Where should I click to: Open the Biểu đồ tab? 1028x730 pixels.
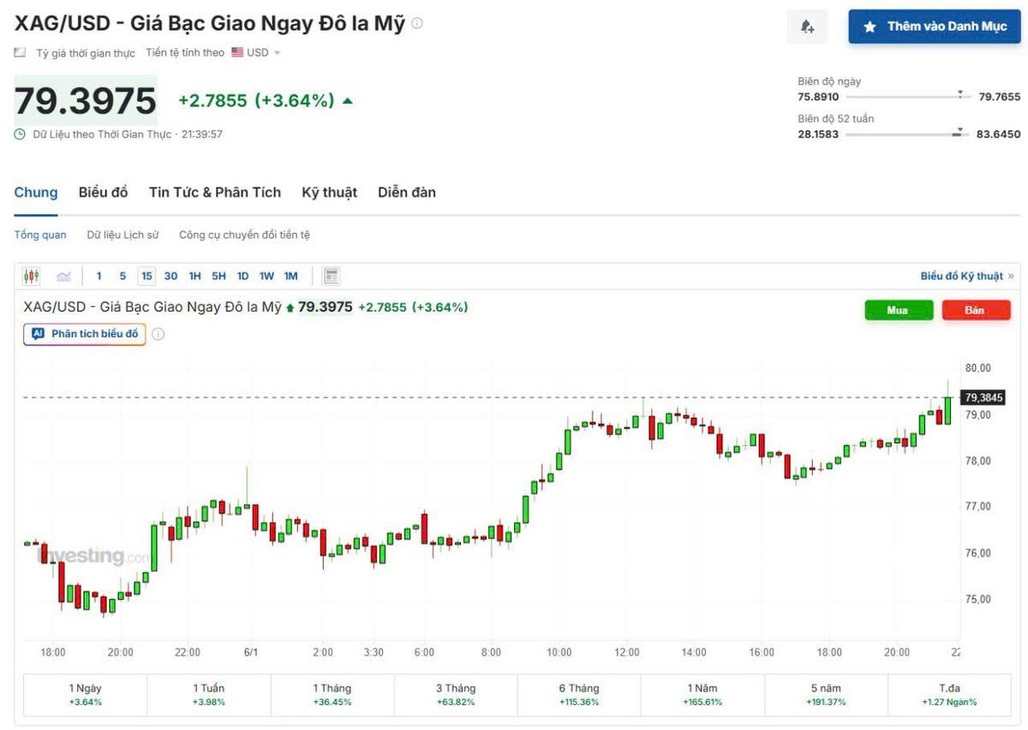[x=104, y=192]
